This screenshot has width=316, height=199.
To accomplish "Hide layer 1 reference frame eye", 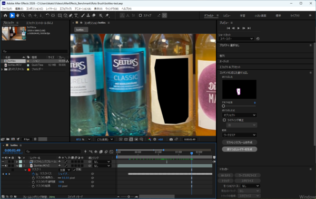I will 3,162.
